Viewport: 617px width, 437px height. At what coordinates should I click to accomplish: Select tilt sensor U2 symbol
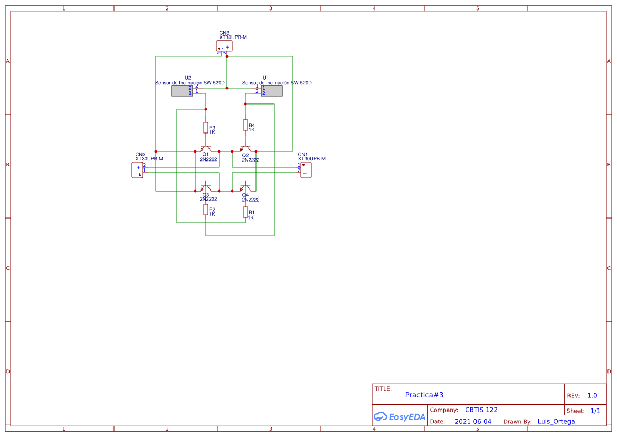pos(182,90)
